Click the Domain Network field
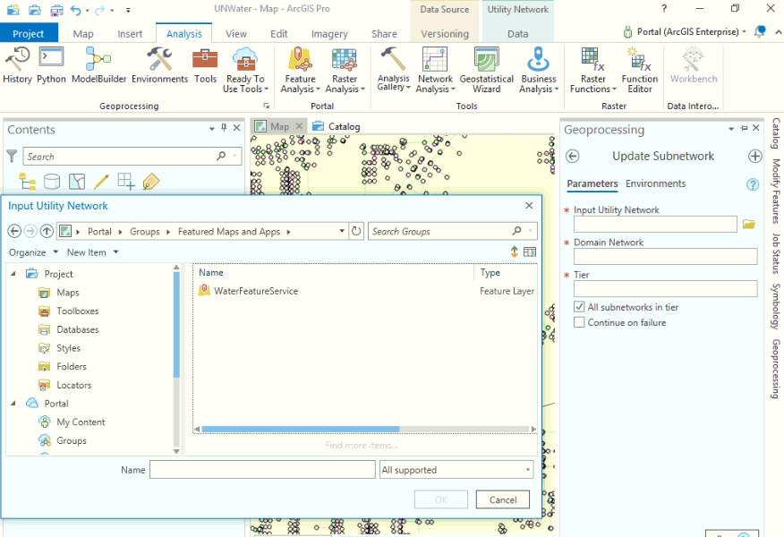Screen dimensions: 784x537 coord(665,257)
